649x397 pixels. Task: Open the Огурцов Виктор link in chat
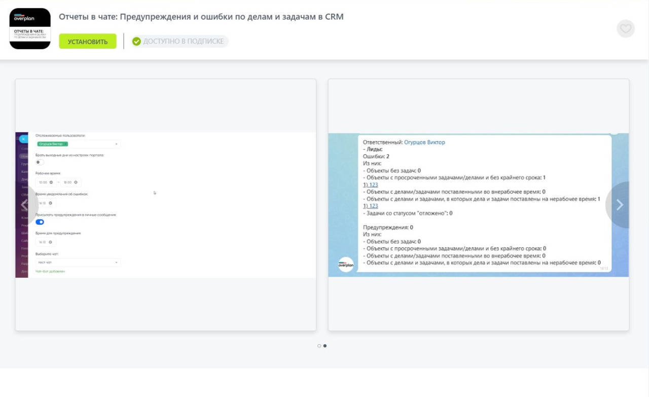click(x=424, y=142)
